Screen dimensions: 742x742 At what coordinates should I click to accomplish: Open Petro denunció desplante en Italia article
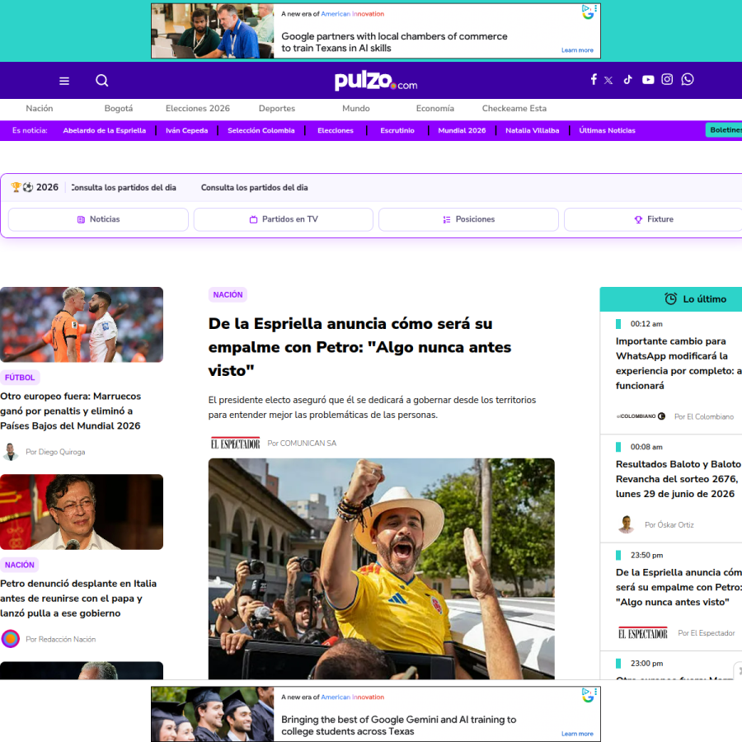tap(78, 599)
